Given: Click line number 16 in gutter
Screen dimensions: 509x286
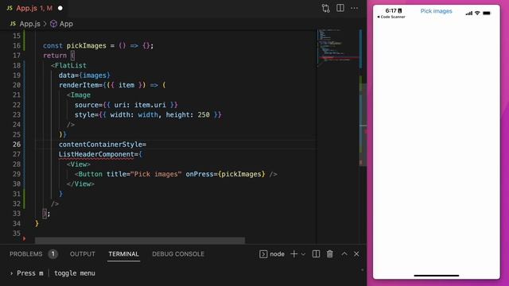Looking at the screenshot, I should point(17,46).
